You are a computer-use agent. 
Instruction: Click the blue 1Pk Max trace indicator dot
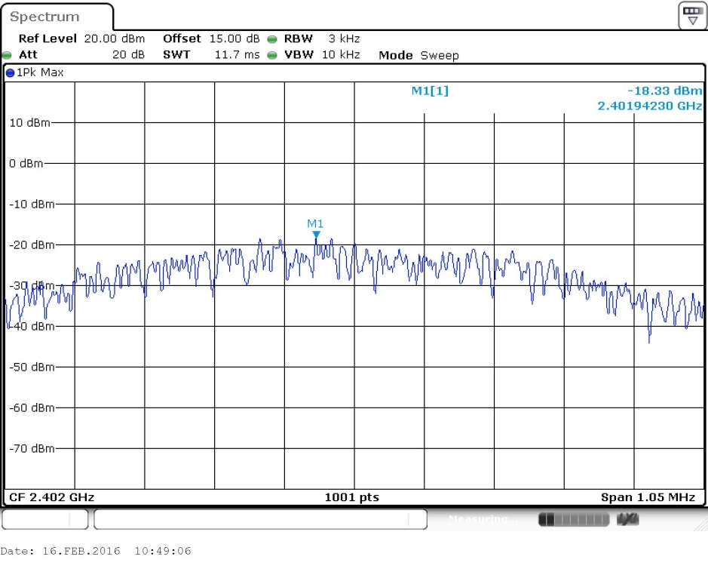10,72
